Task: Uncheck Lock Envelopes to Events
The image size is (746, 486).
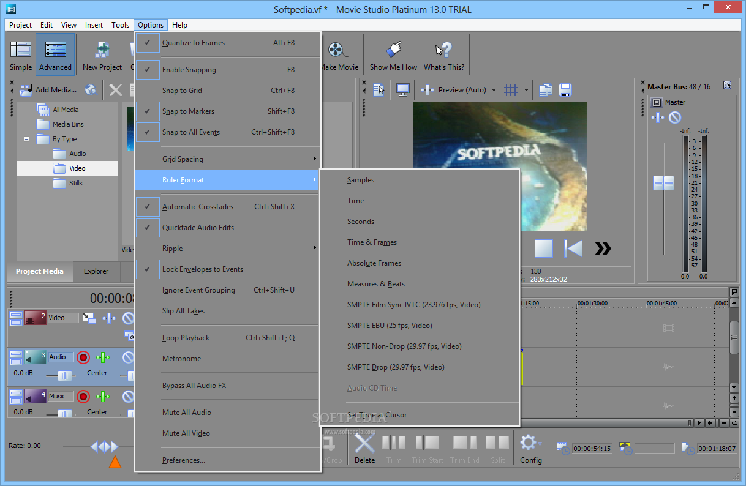Action: pos(228,269)
